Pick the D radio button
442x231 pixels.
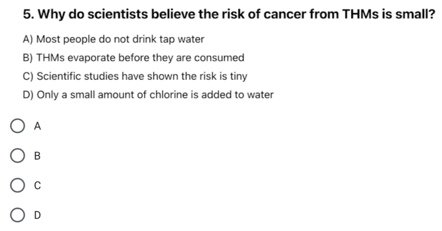point(17,215)
